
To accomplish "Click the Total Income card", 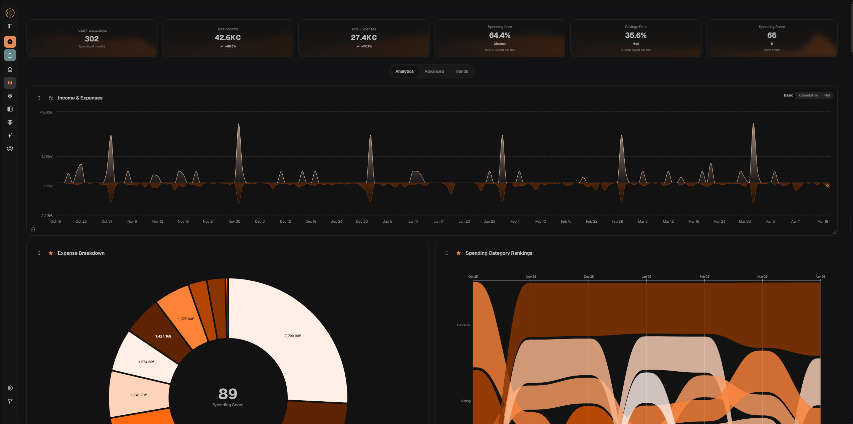I will click(228, 38).
